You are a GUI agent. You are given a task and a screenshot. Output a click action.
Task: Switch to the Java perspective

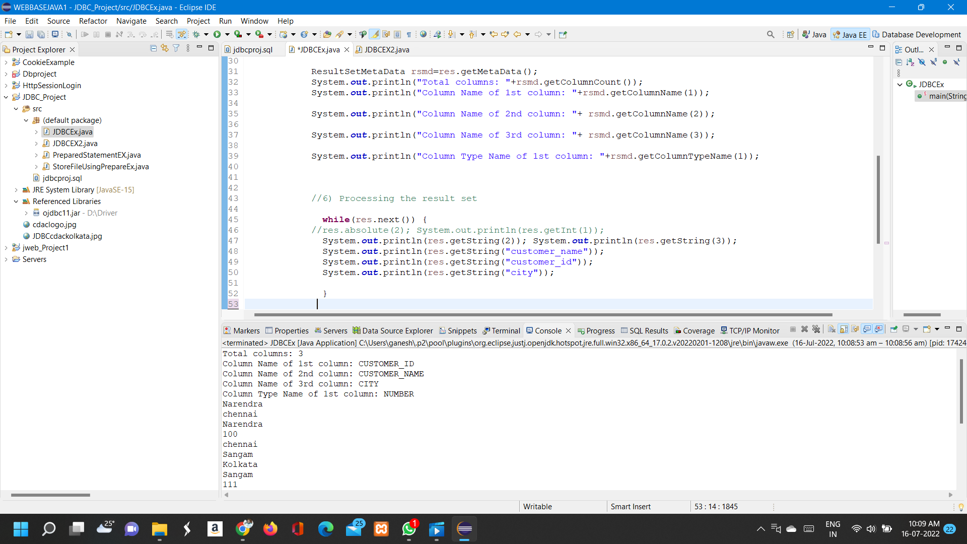[x=814, y=34]
